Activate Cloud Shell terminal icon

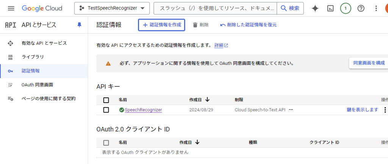pos(330,8)
